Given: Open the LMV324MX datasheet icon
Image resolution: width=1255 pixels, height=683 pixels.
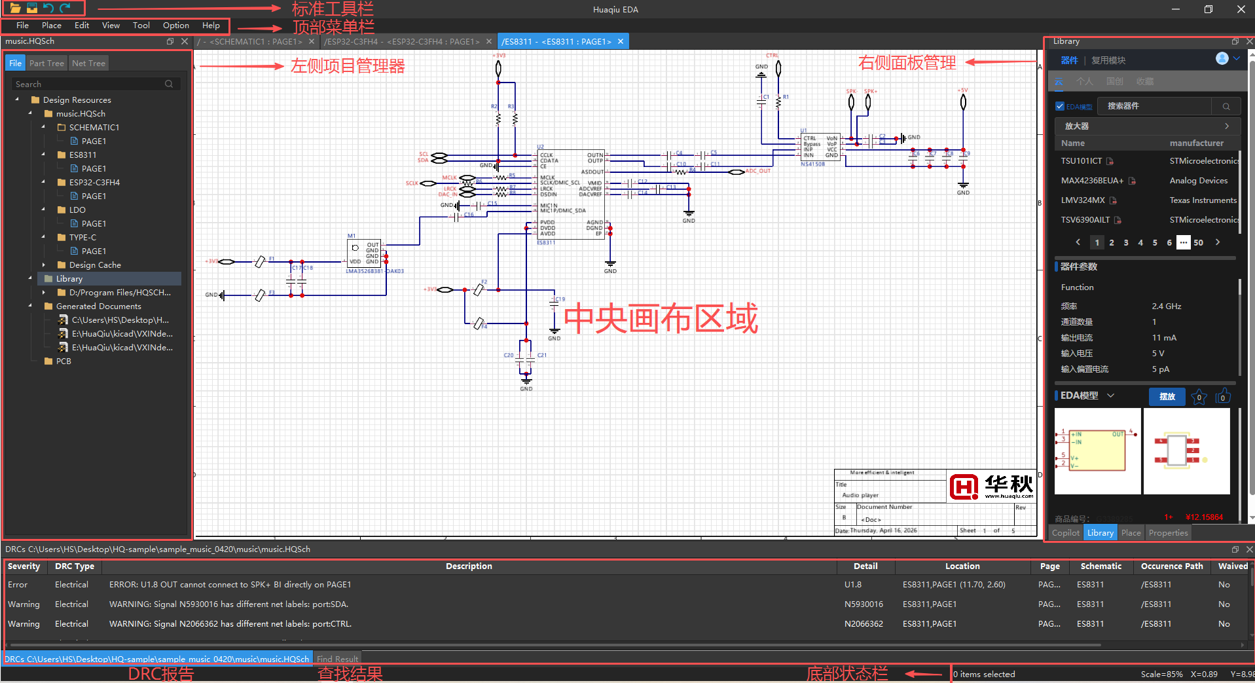Looking at the screenshot, I should (1113, 200).
